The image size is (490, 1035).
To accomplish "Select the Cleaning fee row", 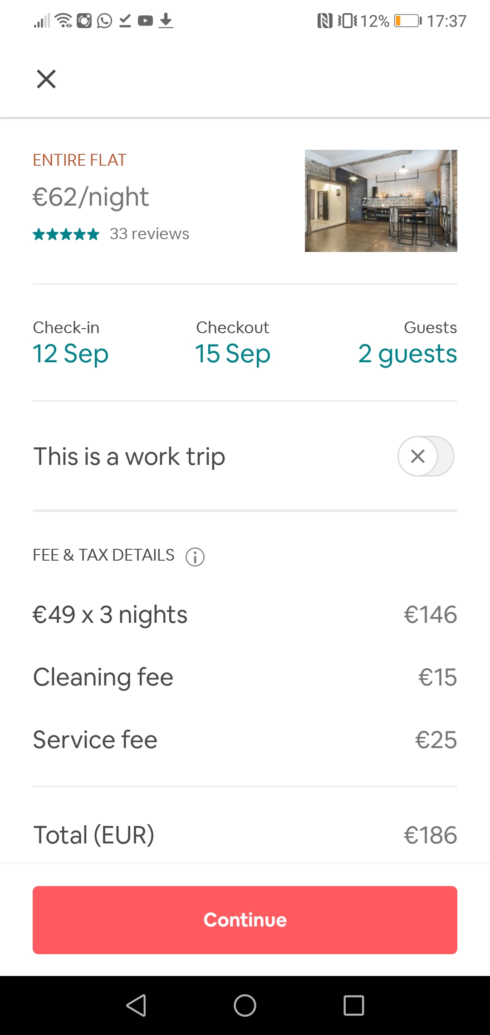I will pyautogui.click(x=245, y=677).
